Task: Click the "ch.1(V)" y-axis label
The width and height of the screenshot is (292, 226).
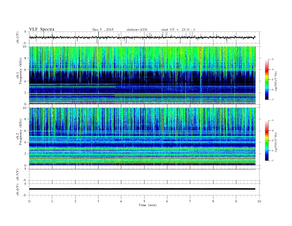Action: point(18,38)
